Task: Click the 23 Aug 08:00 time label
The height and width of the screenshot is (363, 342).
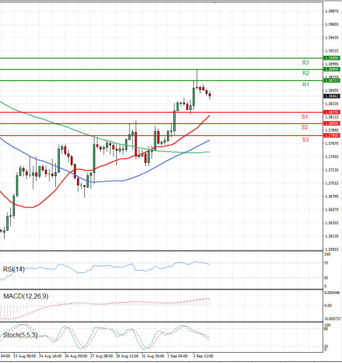Action: [25, 356]
